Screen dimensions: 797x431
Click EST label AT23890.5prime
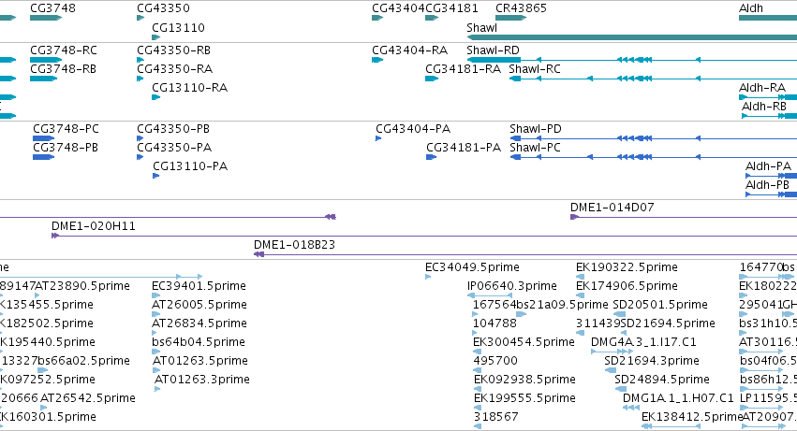[x=82, y=286]
